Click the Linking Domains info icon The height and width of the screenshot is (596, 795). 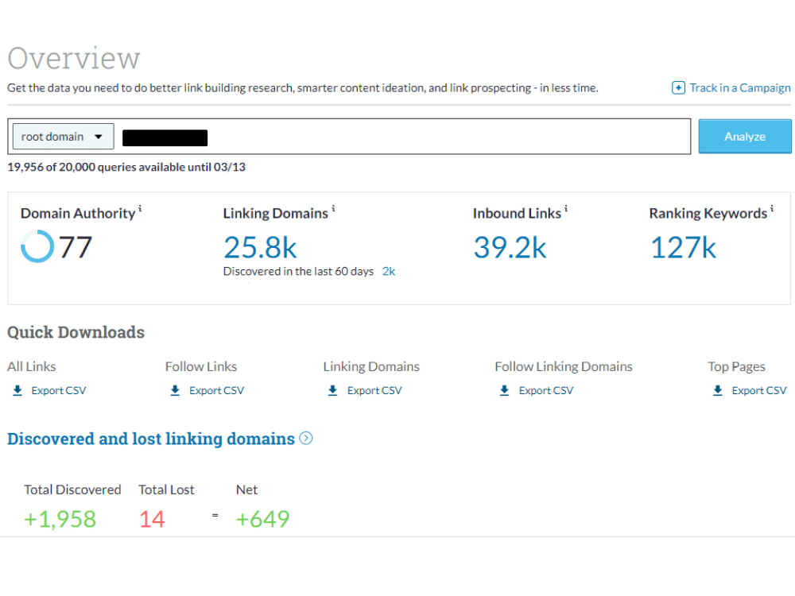click(333, 208)
